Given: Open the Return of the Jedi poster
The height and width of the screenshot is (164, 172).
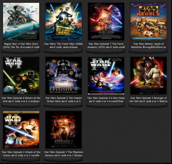Looking at the screenshot, I should click(21, 76).
